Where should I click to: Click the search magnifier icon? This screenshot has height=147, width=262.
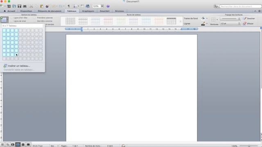[215, 6]
